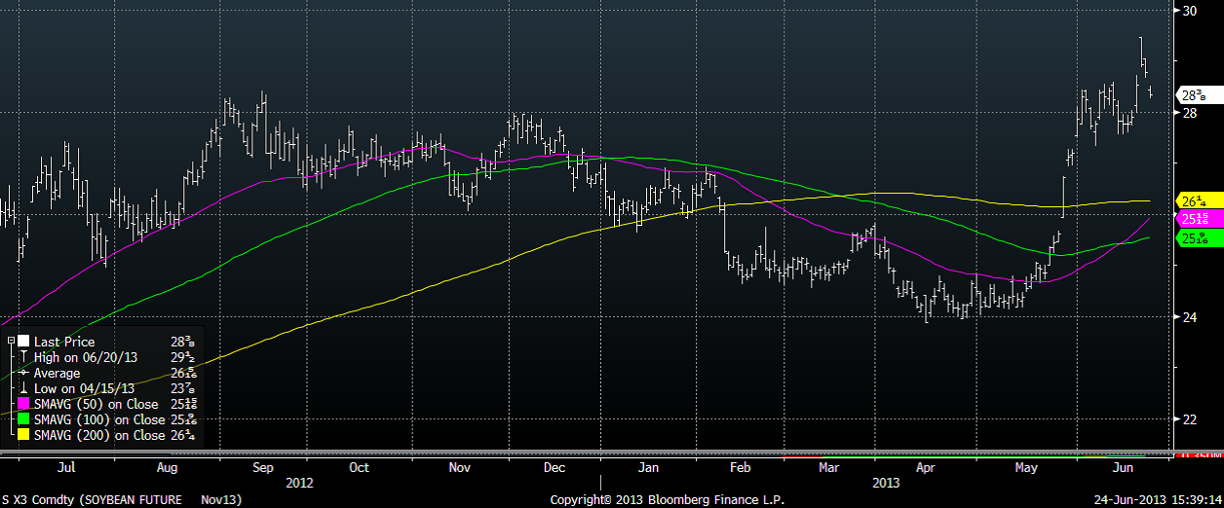Screen dimensions: 1224x508
Task: Select 'High on 06/20/13' legend entry
Action: (86, 357)
